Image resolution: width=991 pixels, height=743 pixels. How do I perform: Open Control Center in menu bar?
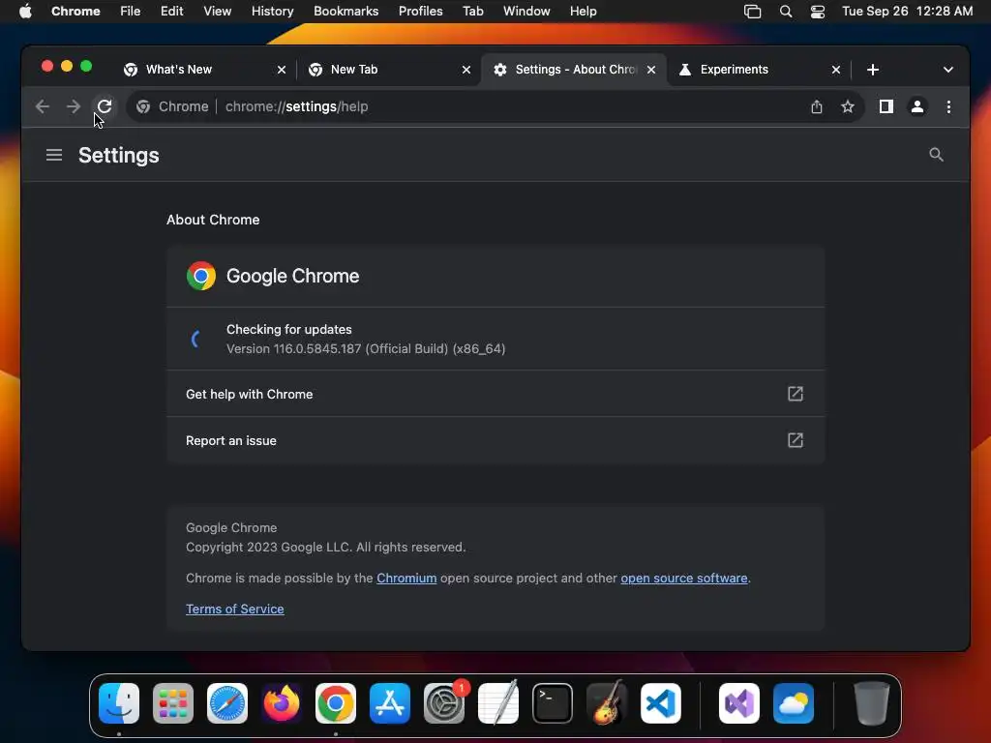(x=817, y=12)
